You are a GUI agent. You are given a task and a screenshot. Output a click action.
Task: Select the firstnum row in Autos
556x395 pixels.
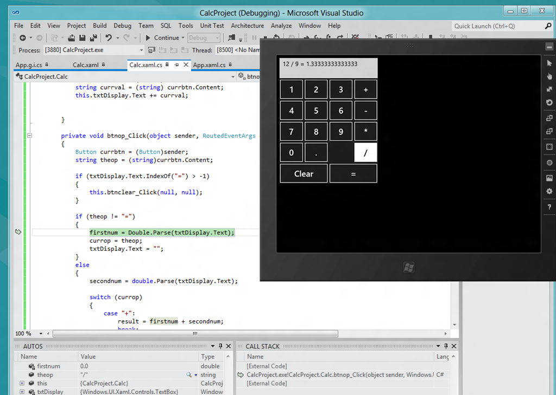pyautogui.click(x=122, y=366)
